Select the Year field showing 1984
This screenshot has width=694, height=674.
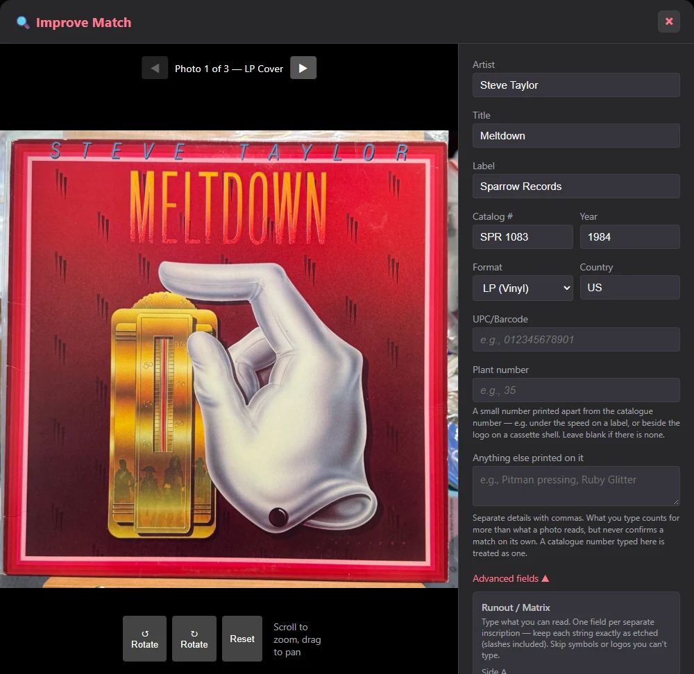click(630, 237)
